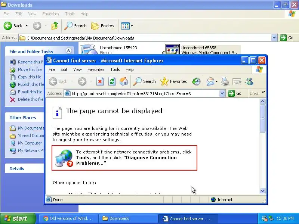The height and width of the screenshot is (224, 299).
Task: Open the Tools menu in Downloads window
Action: 70,14
